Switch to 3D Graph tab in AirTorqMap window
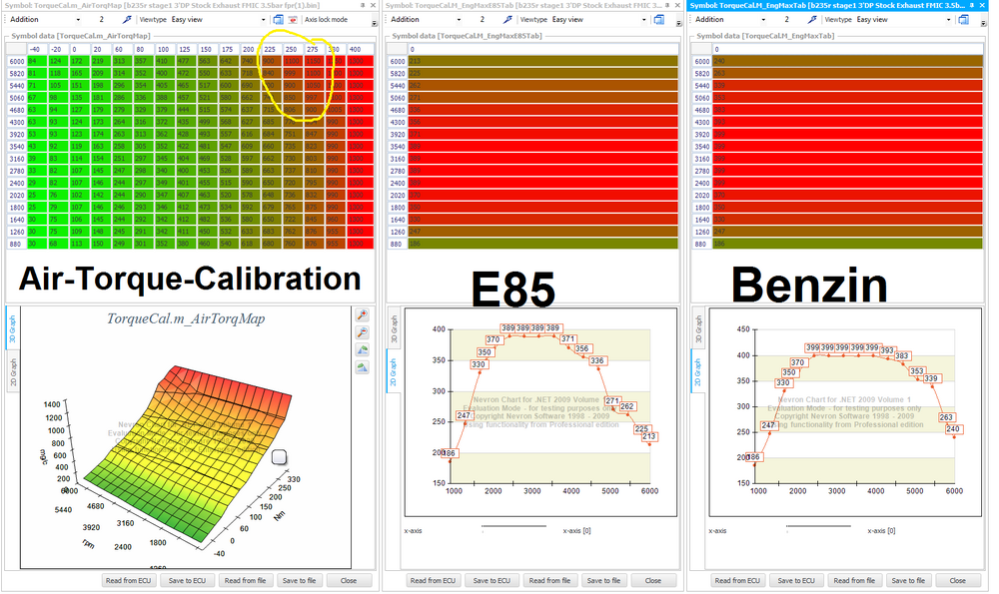Screen dimensions: 999x594 pos(12,328)
